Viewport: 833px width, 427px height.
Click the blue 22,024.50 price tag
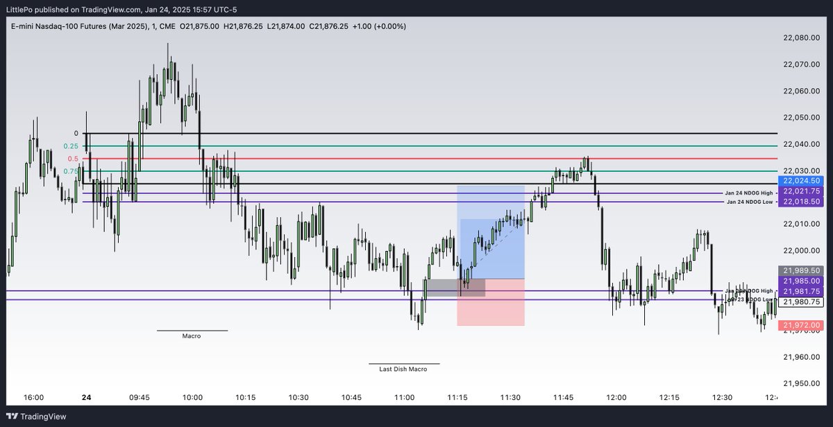click(802, 180)
